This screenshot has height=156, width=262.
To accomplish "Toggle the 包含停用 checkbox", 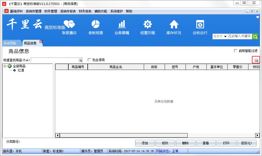I will pos(89,60).
